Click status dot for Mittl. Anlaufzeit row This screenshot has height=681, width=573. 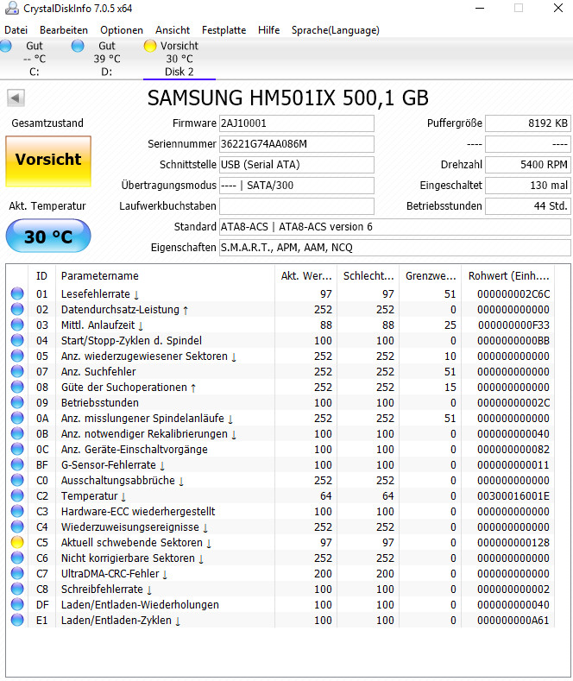17,325
